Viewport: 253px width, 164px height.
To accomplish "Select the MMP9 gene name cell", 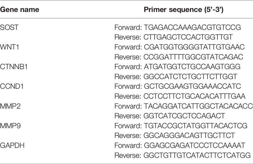I will click(10, 126).
